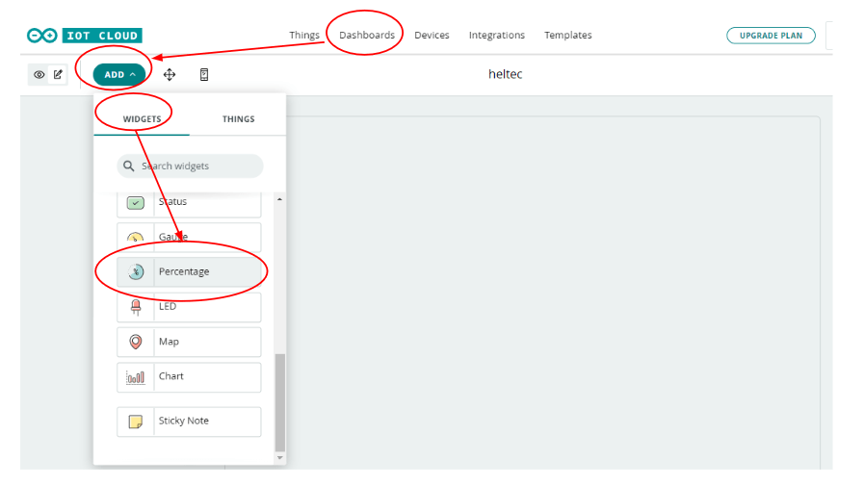864x486 pixels.
Task: Add the Map widget
Action: [189, 342]
